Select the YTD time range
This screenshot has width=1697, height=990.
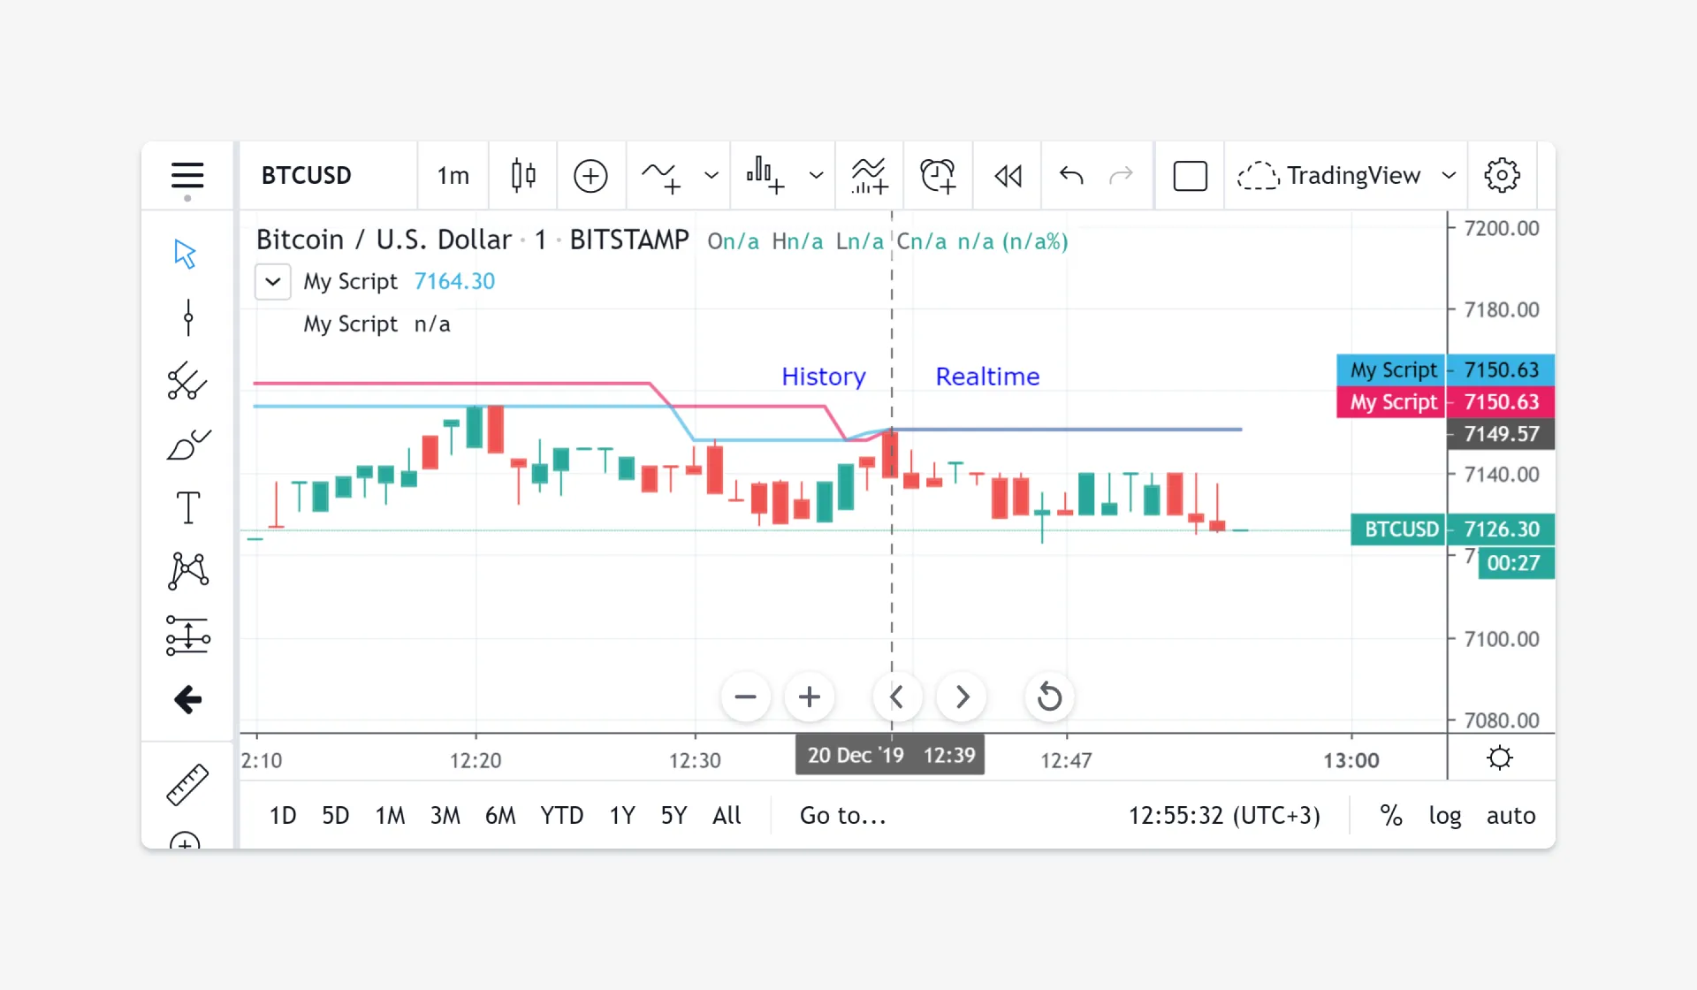click(561, 815)
